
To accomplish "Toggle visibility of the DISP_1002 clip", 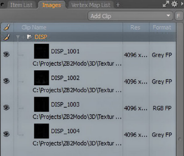I will coord(7,81).
